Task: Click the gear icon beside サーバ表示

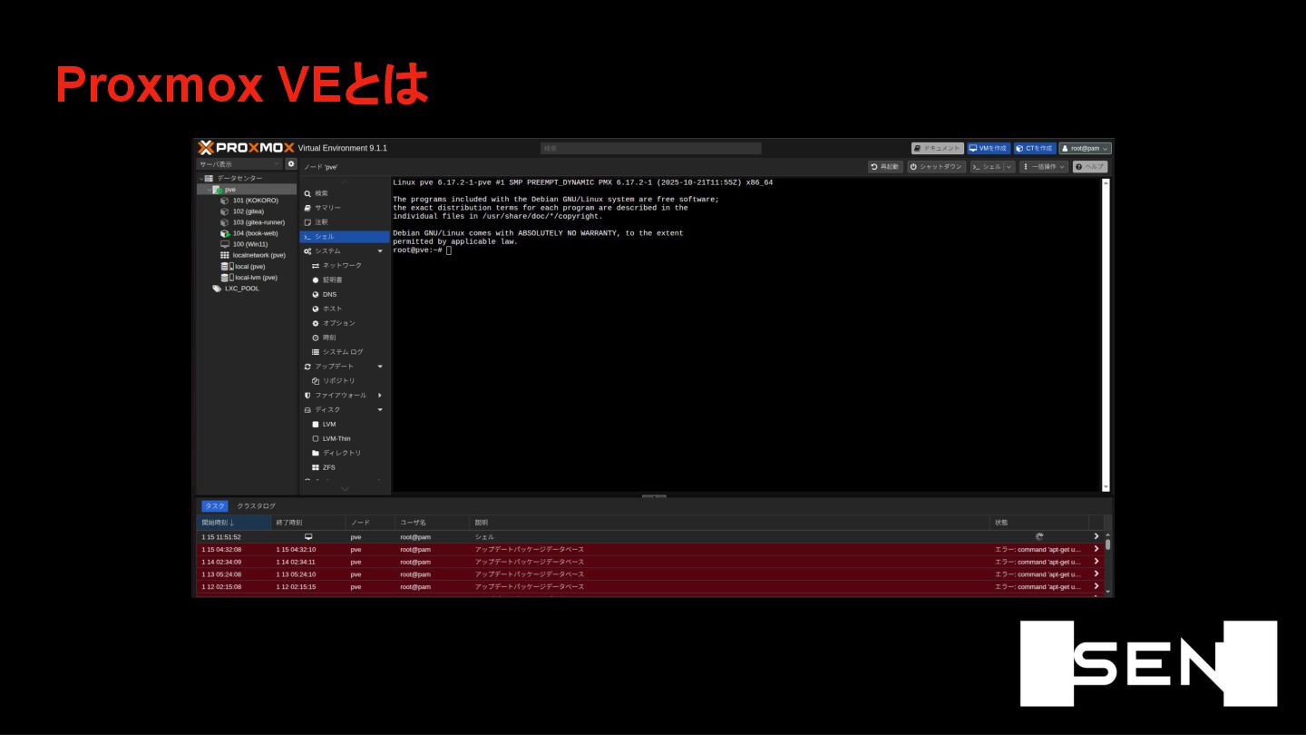Action: [291, 164]
